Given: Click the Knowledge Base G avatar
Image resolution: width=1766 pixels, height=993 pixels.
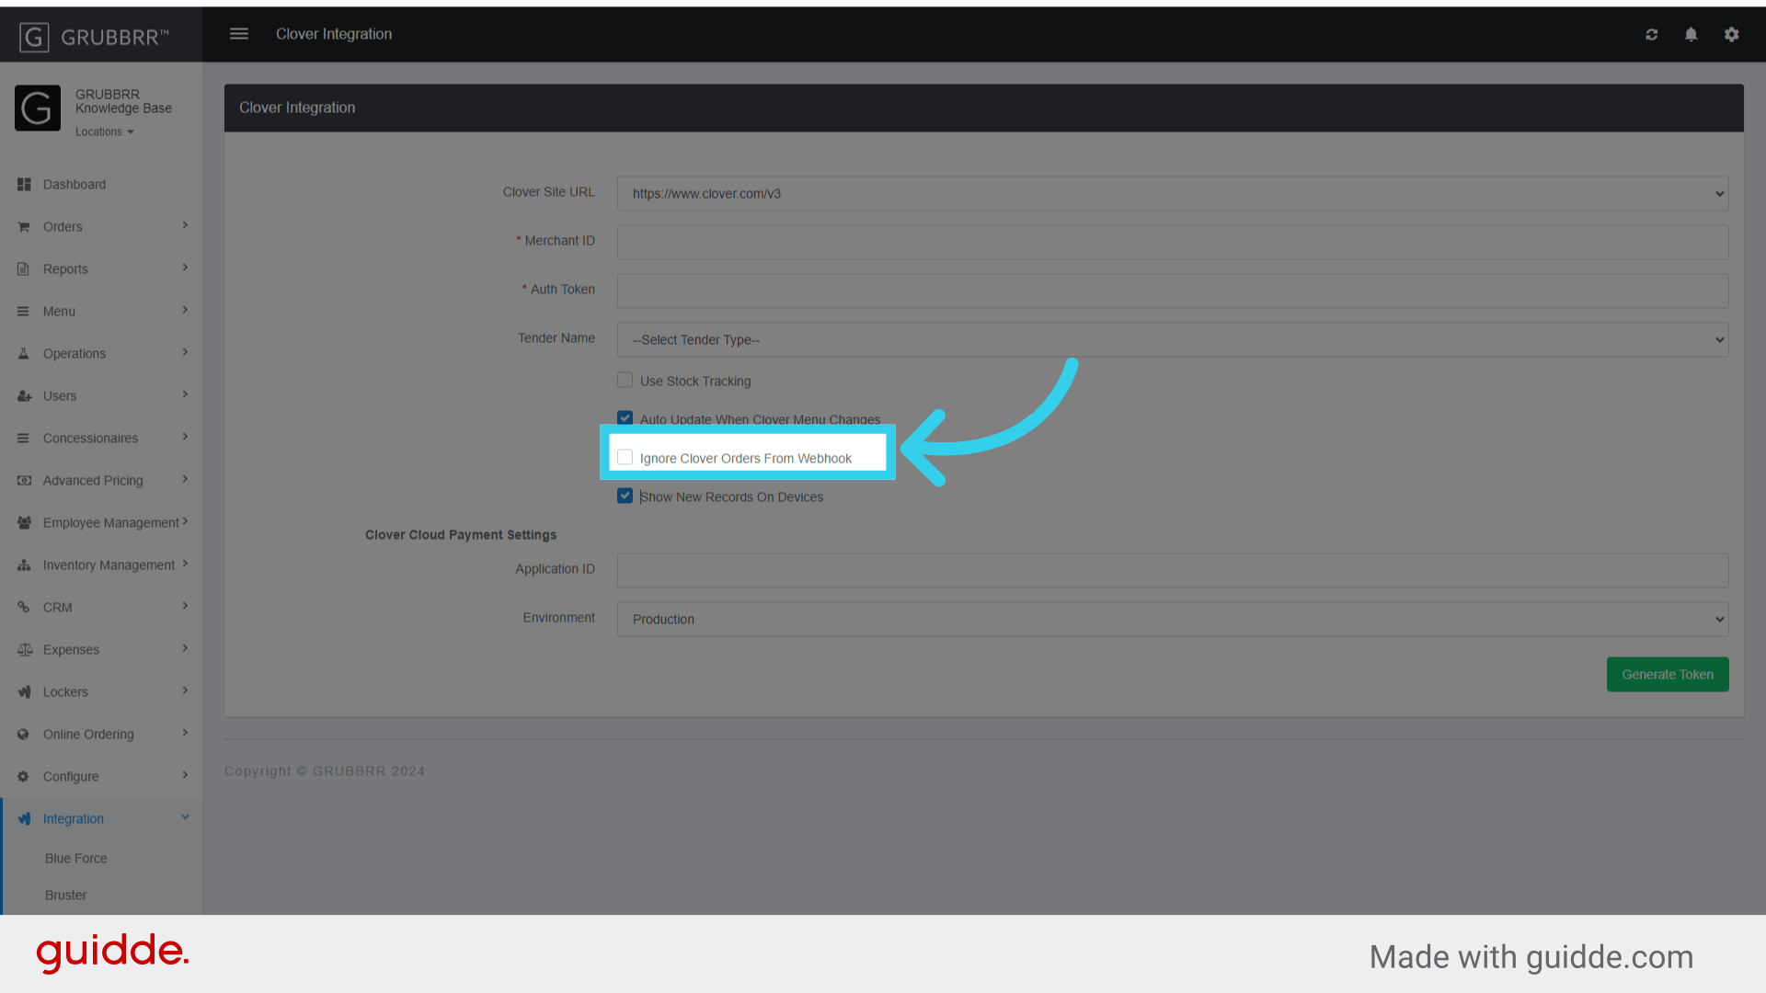Looking at the screenshot, I should click(x=38, y=108).
